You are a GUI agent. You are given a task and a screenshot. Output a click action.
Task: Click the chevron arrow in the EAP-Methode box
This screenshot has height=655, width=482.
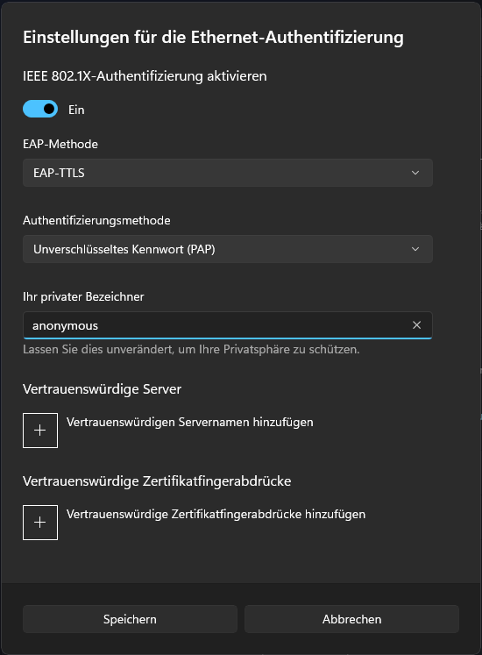[415, 173]
